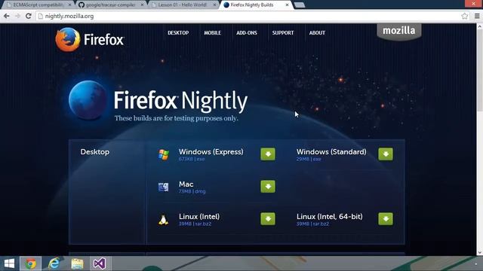Click the browser back arrow

(7, 16)
